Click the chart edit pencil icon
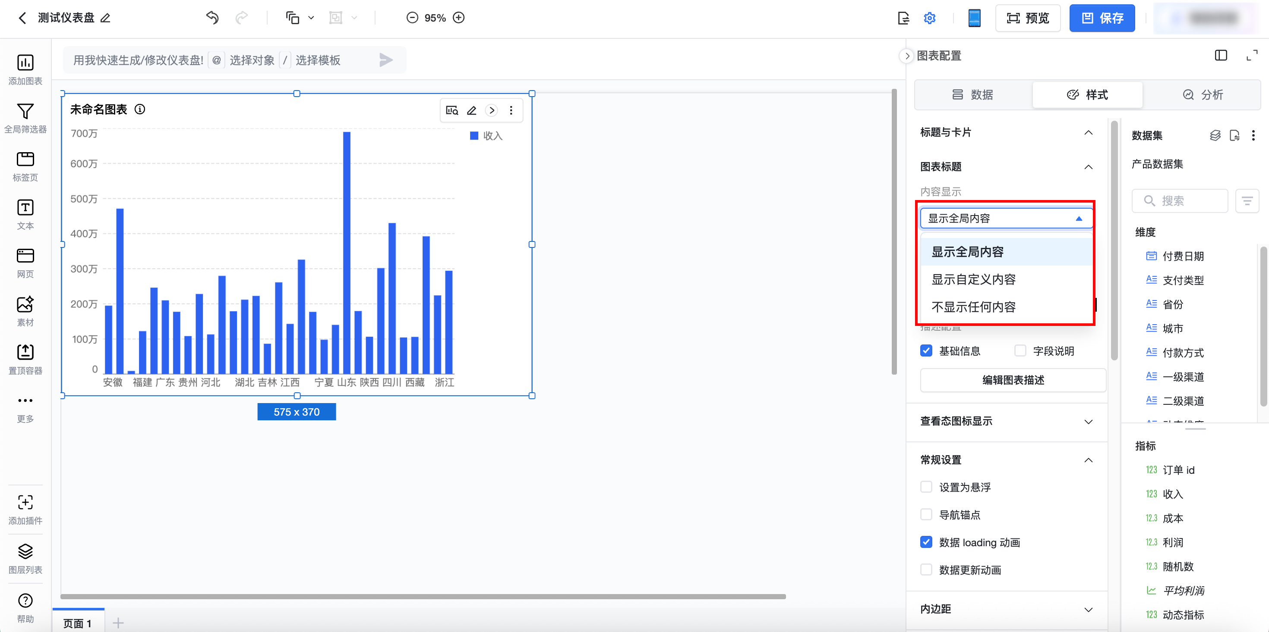Image resolution: width=1269 pixels, height=632 pixels. tap(471, 110)
